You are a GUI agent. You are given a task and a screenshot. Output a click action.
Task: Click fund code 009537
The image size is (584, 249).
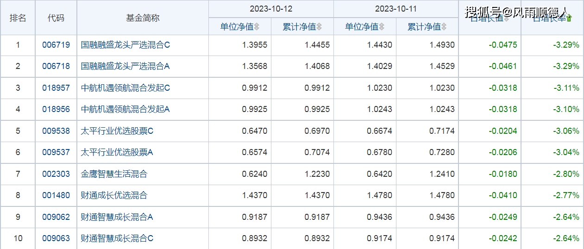(x=56, y=152)
